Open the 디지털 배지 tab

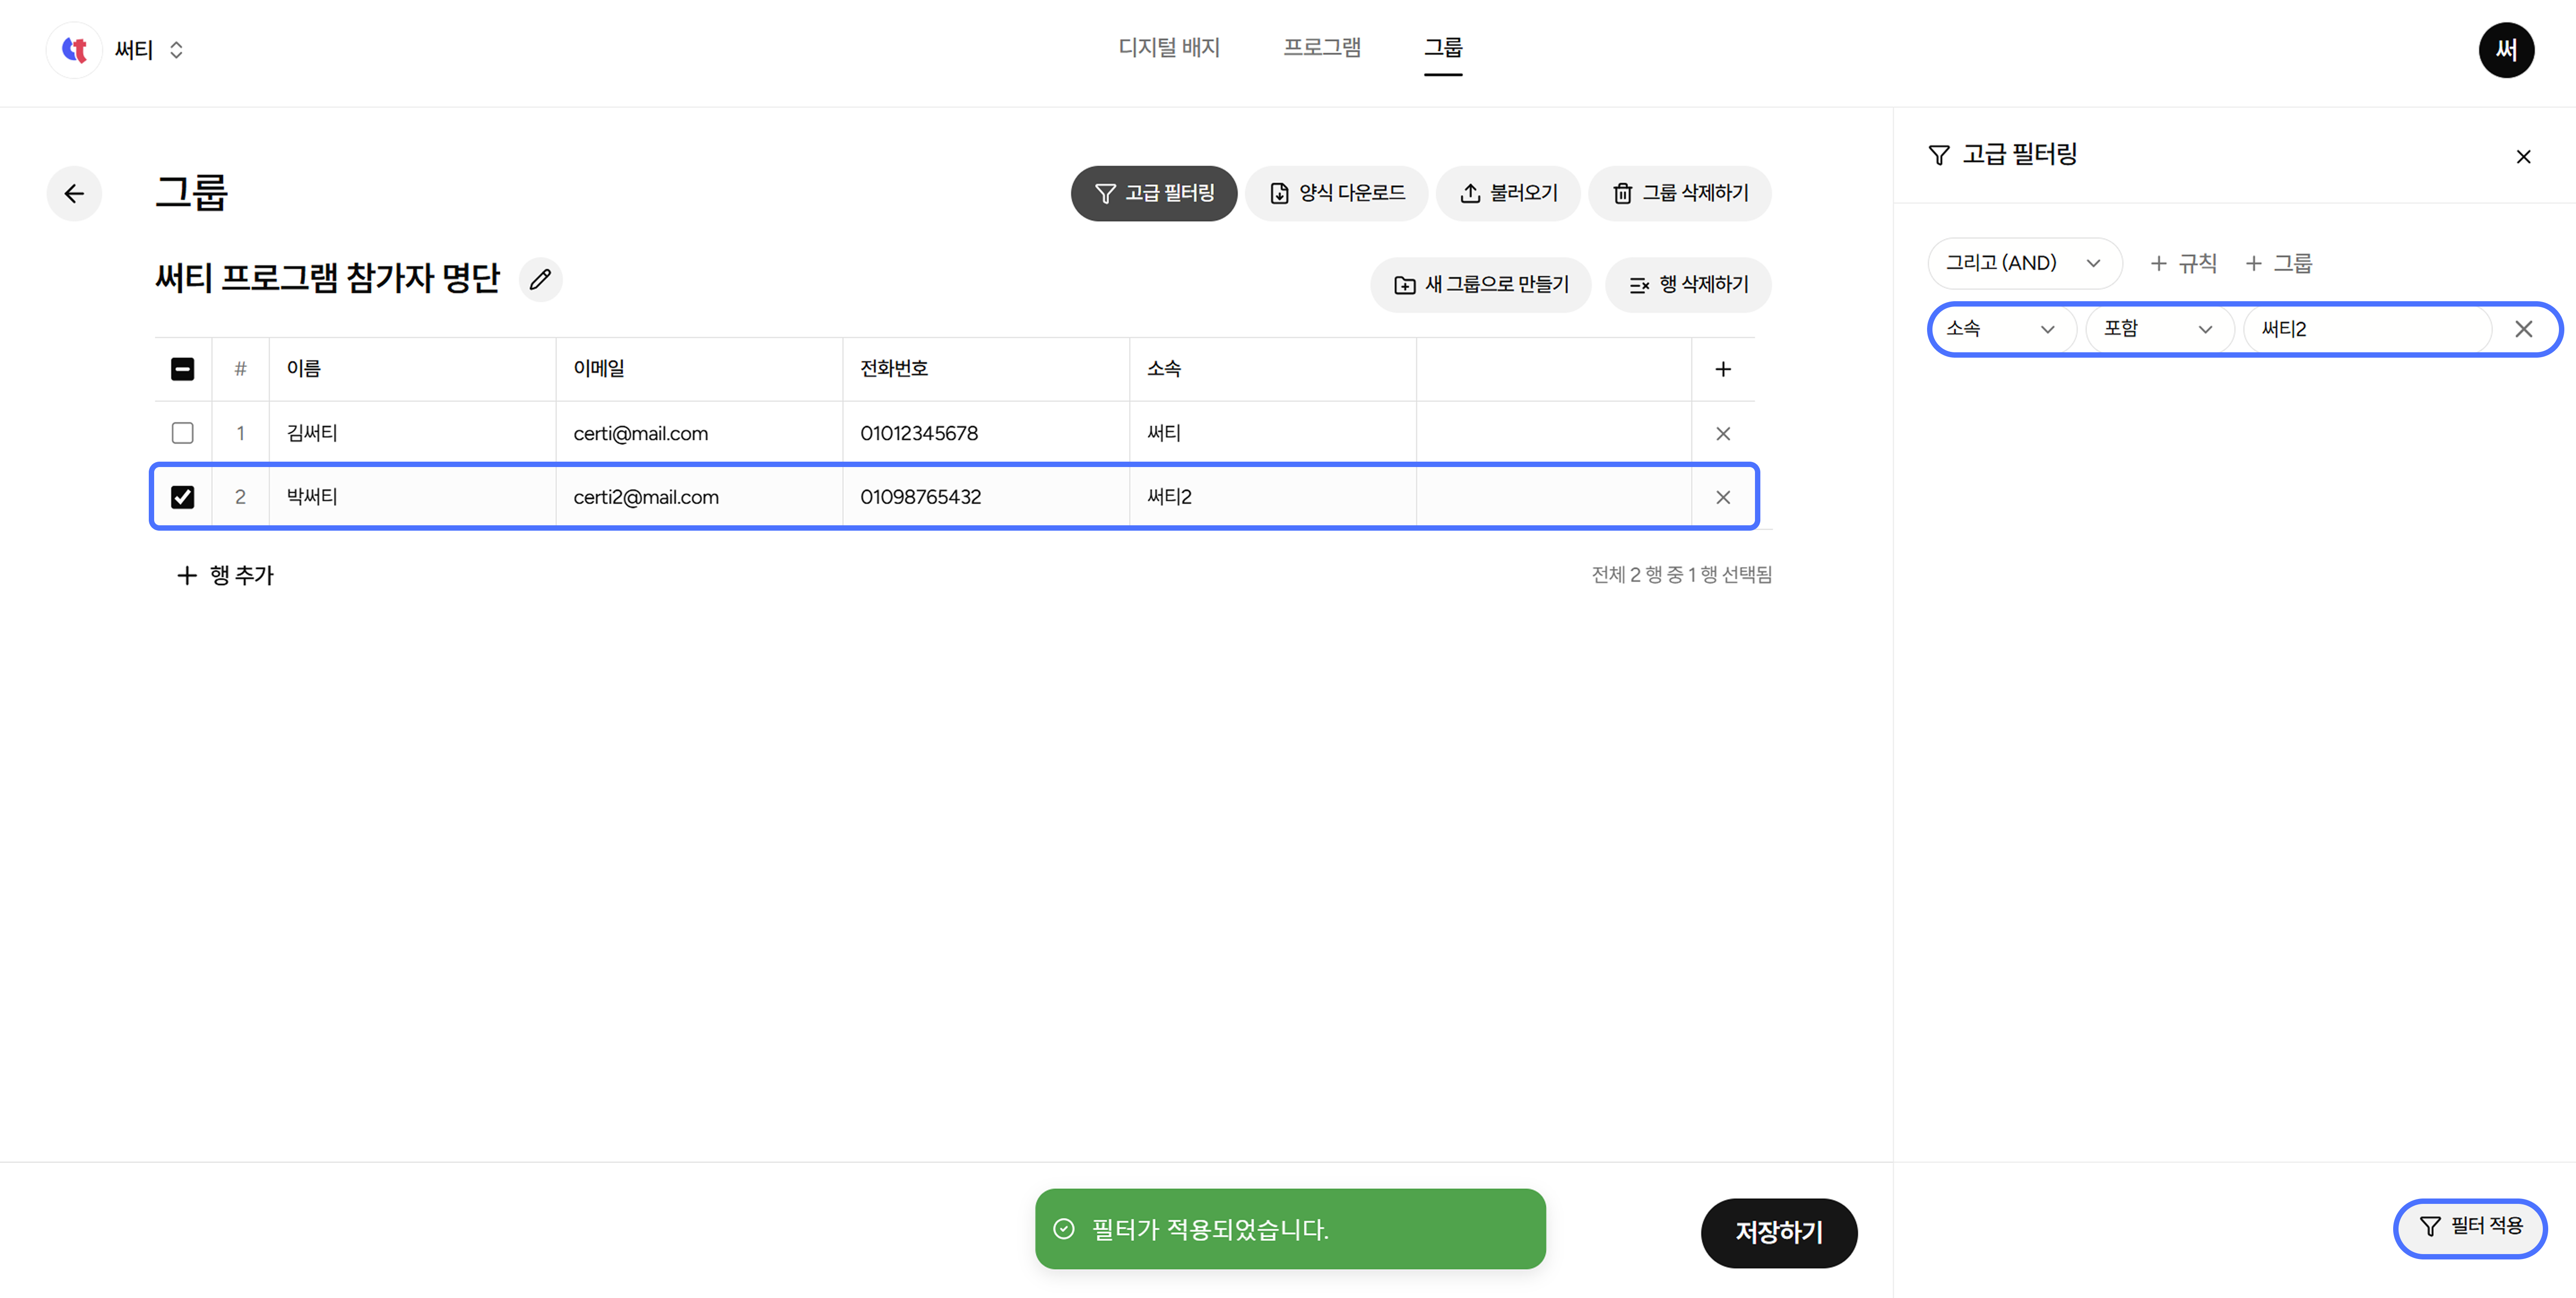tap(1169, 47)
